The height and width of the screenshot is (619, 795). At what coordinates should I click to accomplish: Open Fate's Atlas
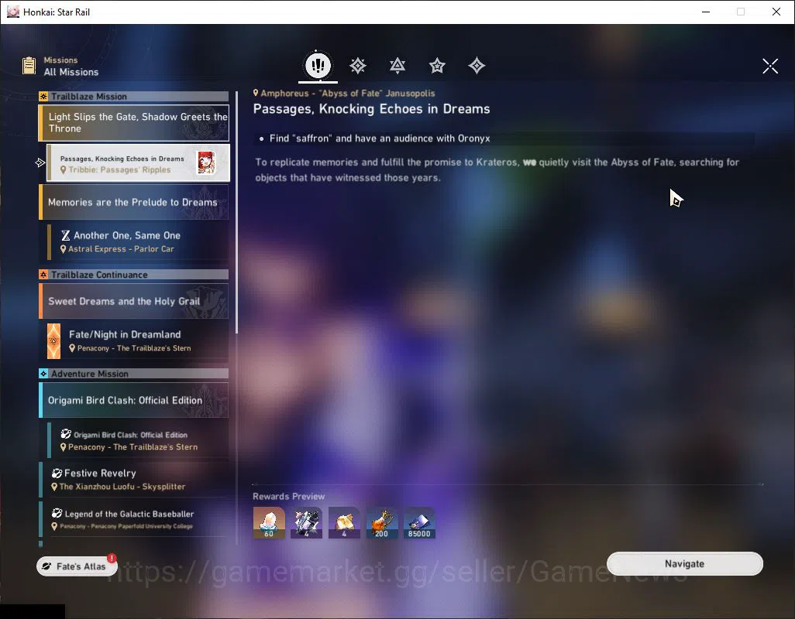coord(77,566)
